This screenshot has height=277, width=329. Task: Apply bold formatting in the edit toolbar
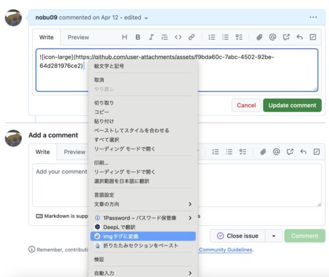pos(138,37)
